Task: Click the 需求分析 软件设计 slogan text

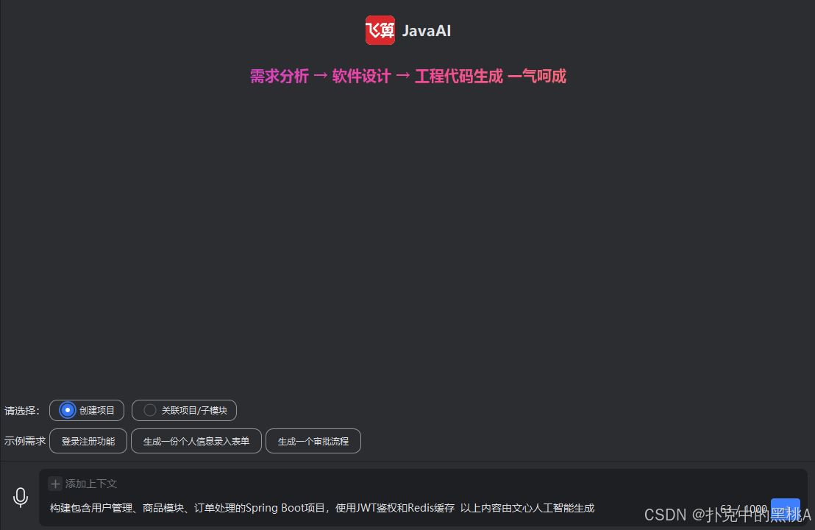Action: [408, 77]
